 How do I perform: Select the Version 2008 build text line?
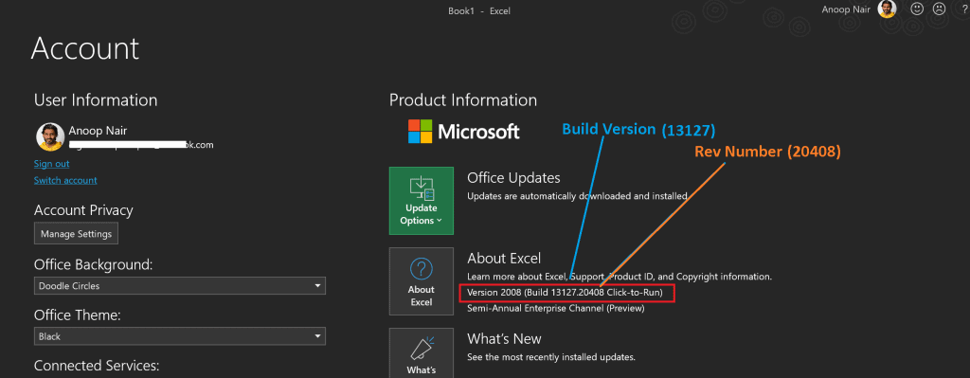[x=565, y=293]
